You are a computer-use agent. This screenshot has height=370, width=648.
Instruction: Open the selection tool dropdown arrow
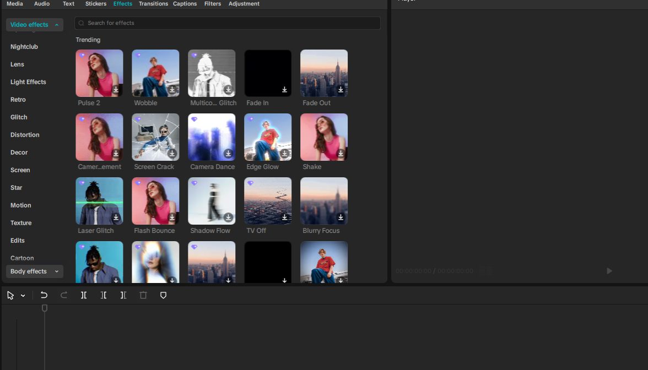[23, 295]
